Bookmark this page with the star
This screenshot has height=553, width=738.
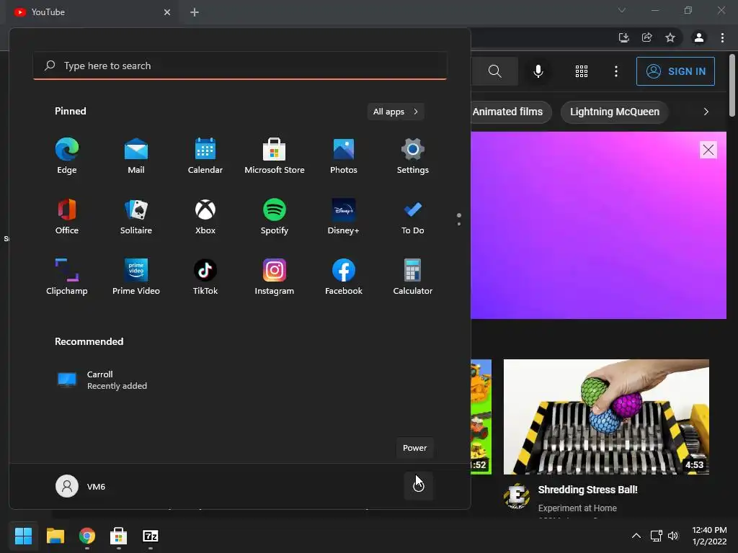(x=670, y=37)
